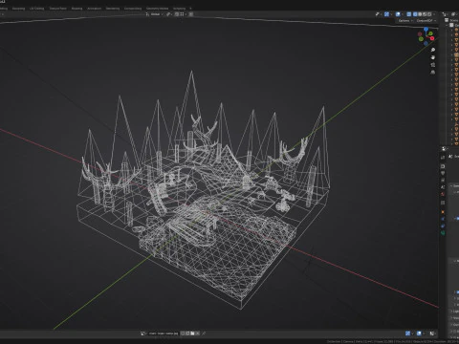The image size is (459, 344).
Task: Open the Modifiers wrench properties tab
Action: click(x=443, y=219)
